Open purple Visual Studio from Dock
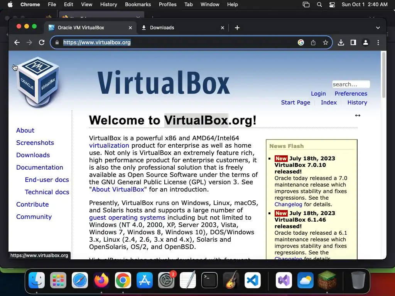 284,280
